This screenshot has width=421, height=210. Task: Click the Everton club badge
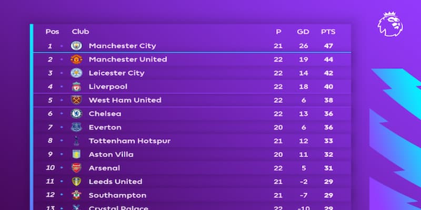(76, 128)
